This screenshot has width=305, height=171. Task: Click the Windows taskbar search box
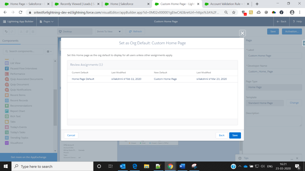pyautogui.click(x=52, y=167)
